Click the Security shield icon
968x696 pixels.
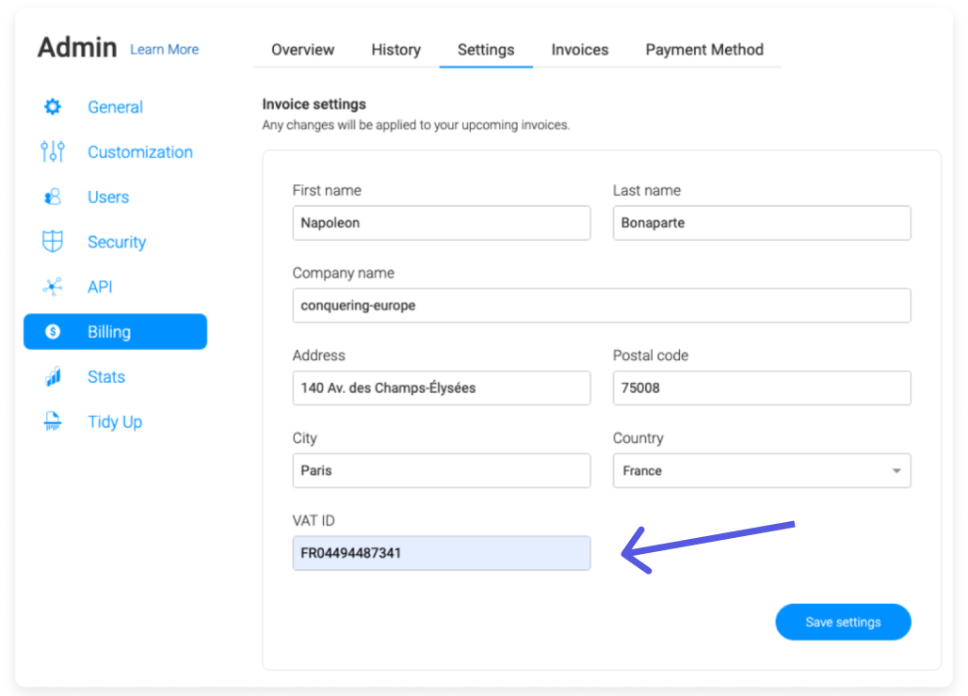53,242
